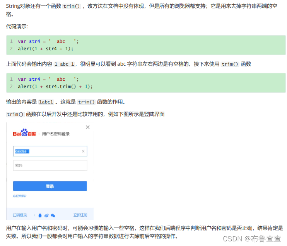Image resolution: width=287 pixels, height=246 pixels.
Task: Click the 立即注册 link
Action: [x=80, y=215]
